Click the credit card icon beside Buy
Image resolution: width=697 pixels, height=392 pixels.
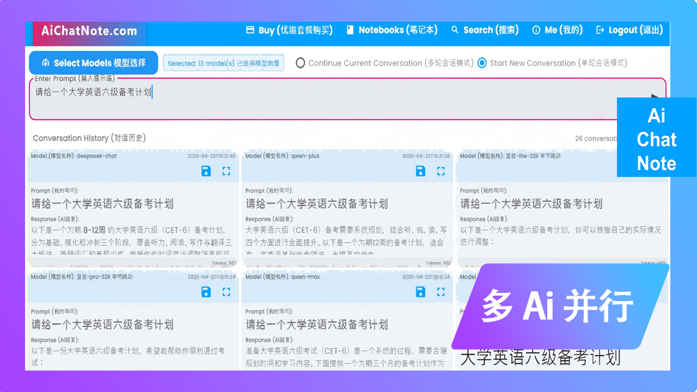[x=250, y=30]
